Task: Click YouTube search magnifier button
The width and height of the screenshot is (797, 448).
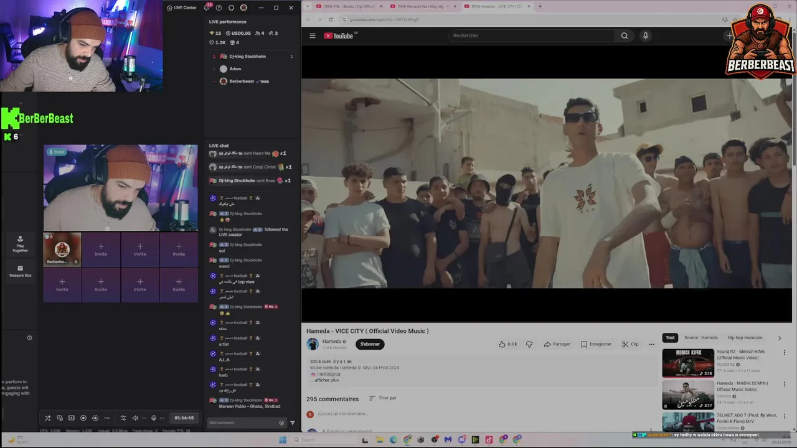Action: (625, 35)
